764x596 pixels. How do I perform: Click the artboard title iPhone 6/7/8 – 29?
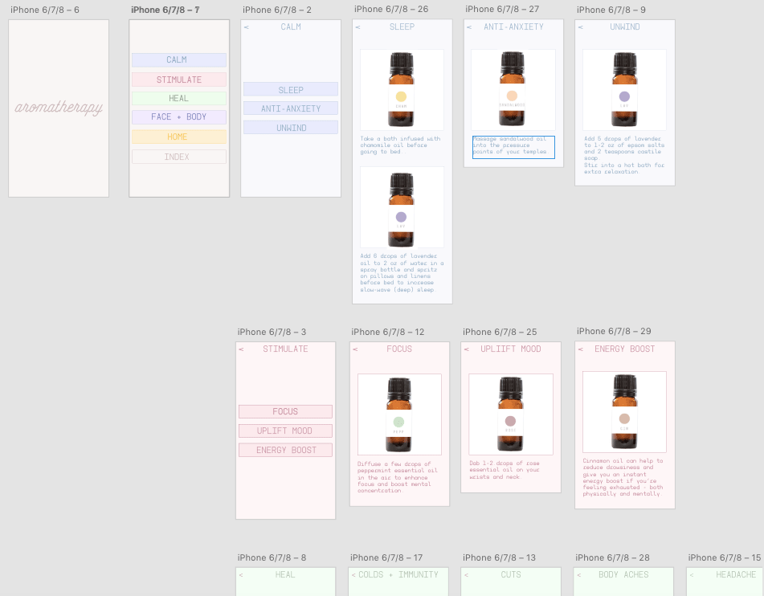[x=613, y=331]
